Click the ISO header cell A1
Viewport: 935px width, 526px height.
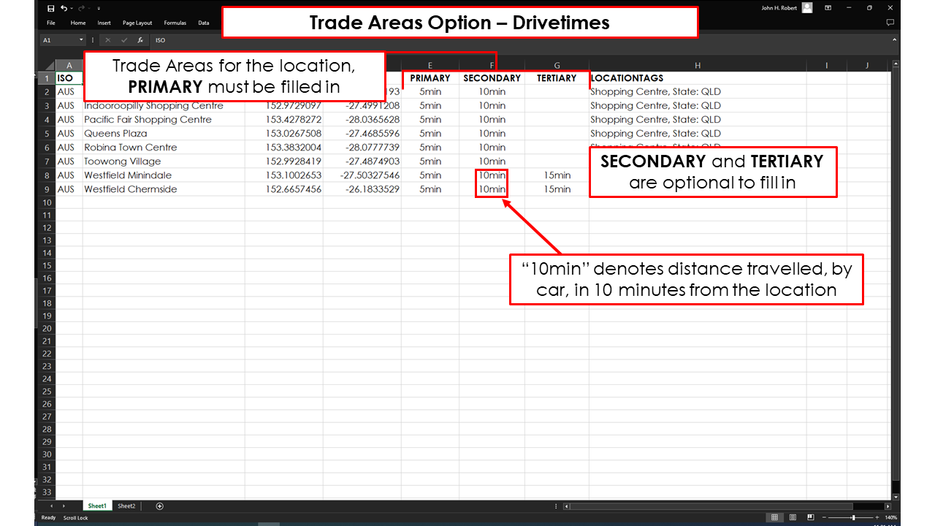(69, 78)
